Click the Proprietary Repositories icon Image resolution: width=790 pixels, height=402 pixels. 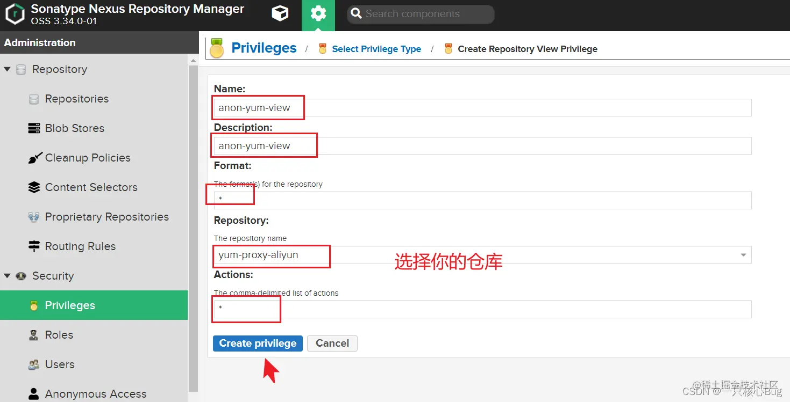[x=34, y=217]
